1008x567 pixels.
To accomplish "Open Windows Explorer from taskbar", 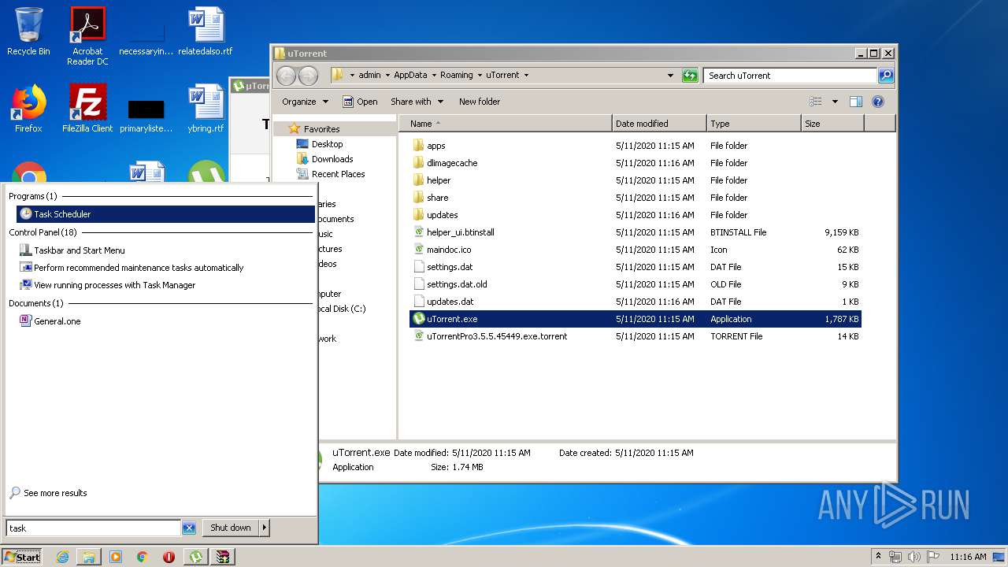I will (x=89, y=557).
